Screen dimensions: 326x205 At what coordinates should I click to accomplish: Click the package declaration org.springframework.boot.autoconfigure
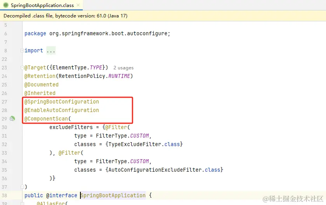point(108,34)
